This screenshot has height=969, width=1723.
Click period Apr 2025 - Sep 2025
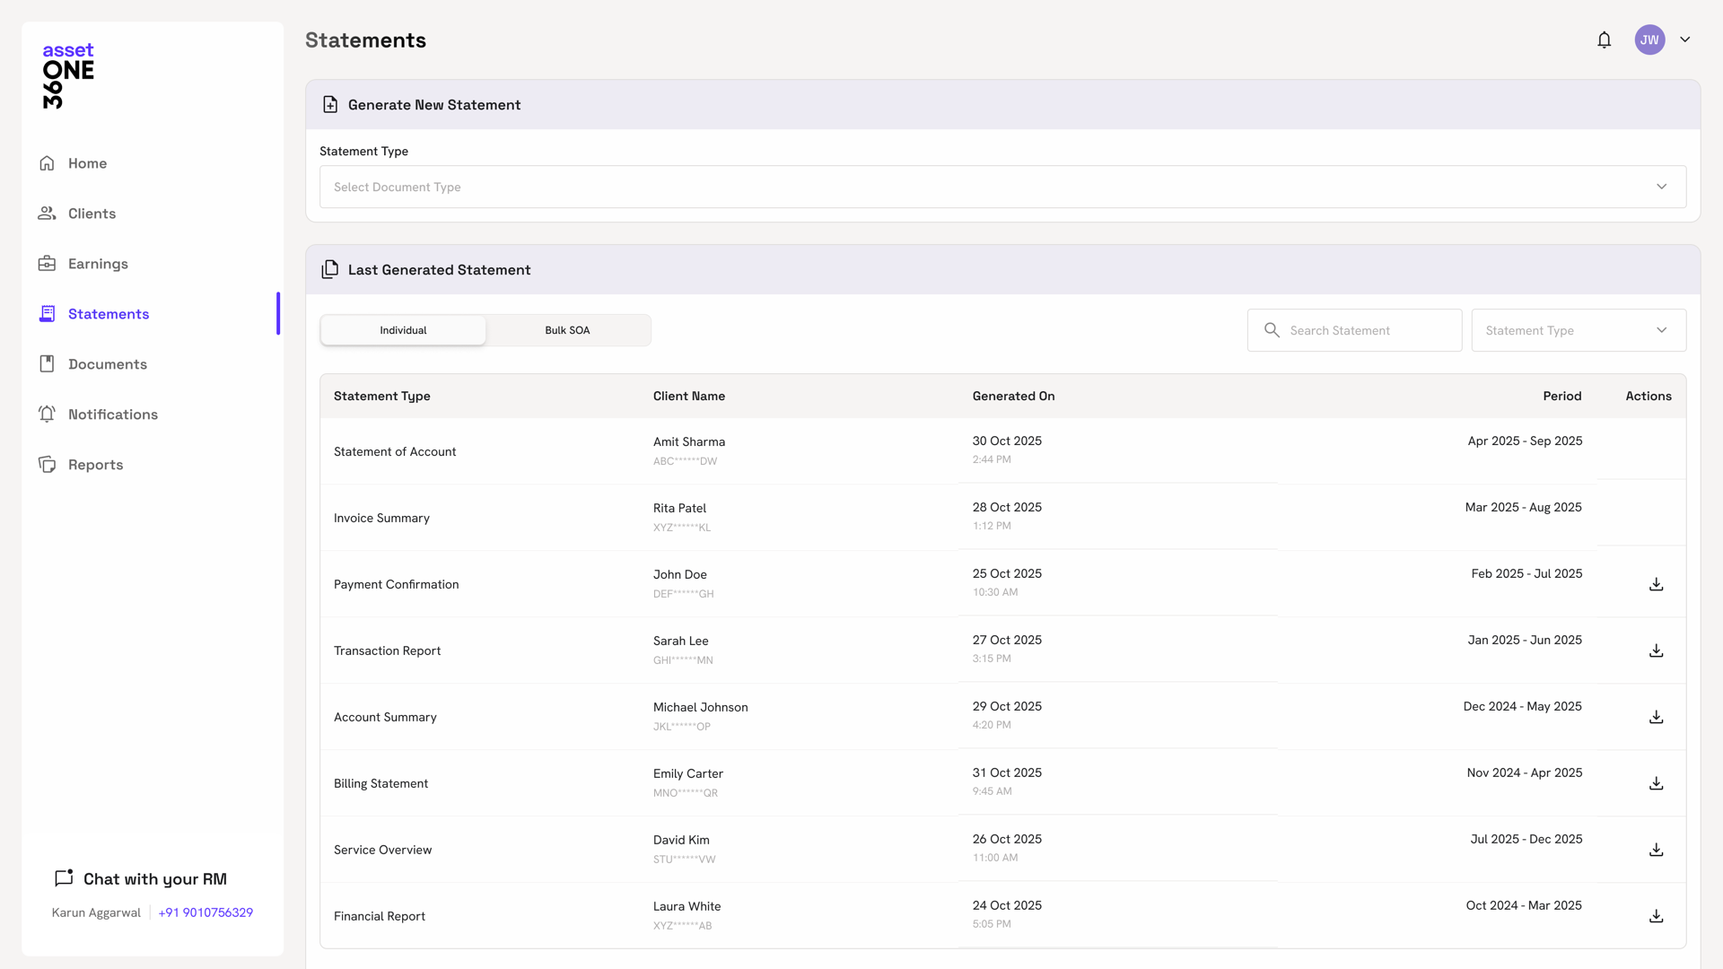(1525, 441)
